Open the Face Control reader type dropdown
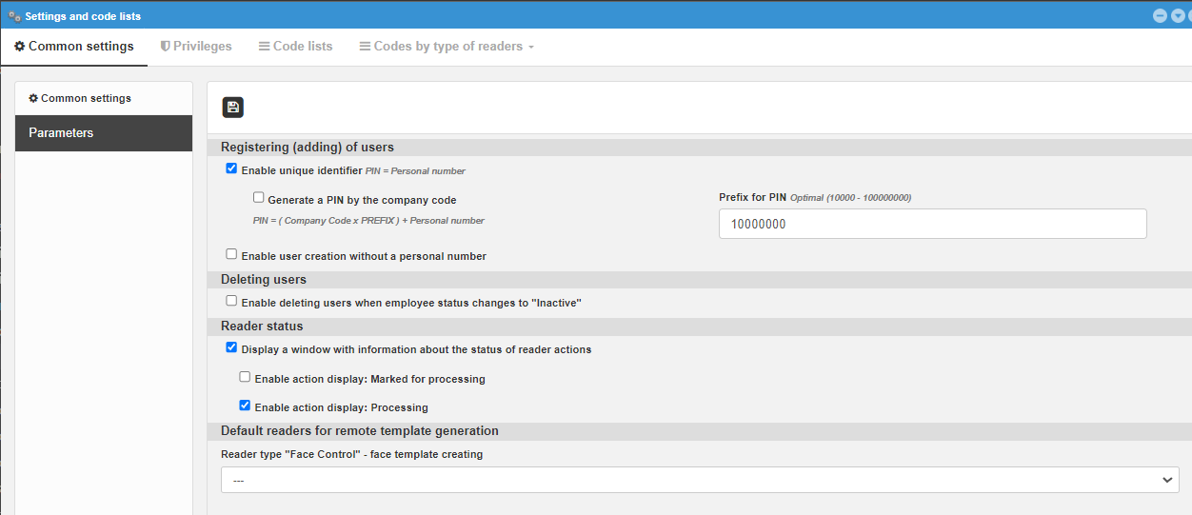1192x515 pixels. point(700,480)
